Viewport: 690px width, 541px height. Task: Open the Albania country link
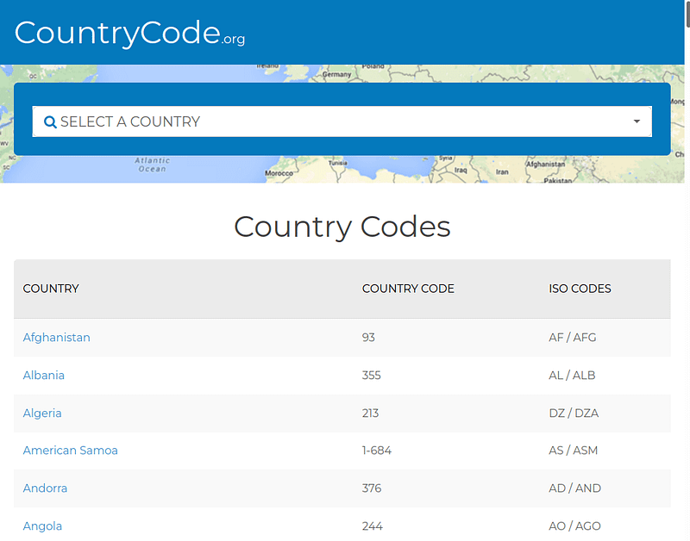(44, 376)
